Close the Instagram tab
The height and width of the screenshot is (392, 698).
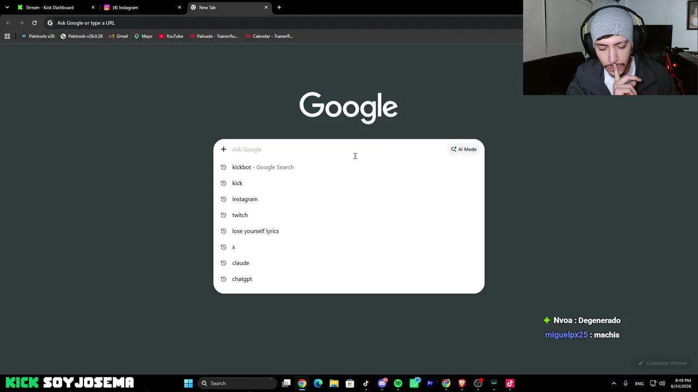(179, 8)
